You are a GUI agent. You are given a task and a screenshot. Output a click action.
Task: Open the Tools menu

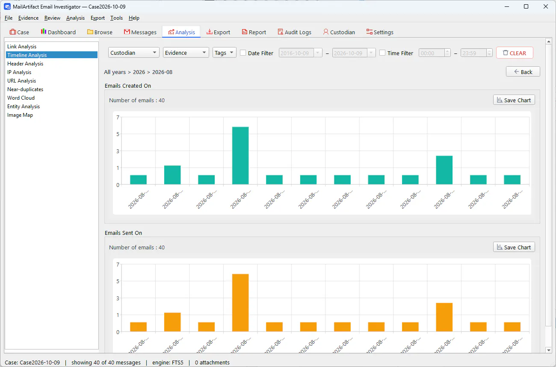tap(116, 18)
